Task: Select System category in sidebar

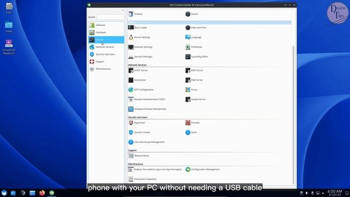Action: 106,40
